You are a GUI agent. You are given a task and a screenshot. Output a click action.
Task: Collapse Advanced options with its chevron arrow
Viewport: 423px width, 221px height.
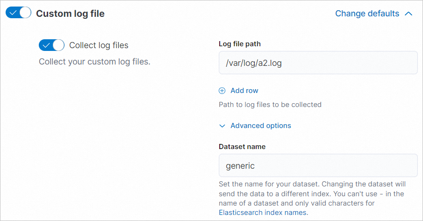click(x=222, y=126)
